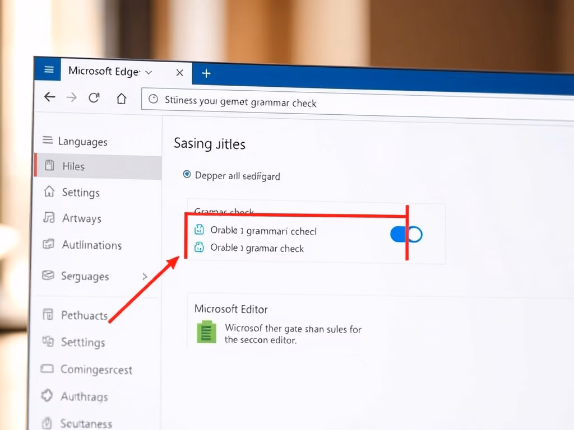
Task: Click the Microsoft Editor heading
Action: 231,309
